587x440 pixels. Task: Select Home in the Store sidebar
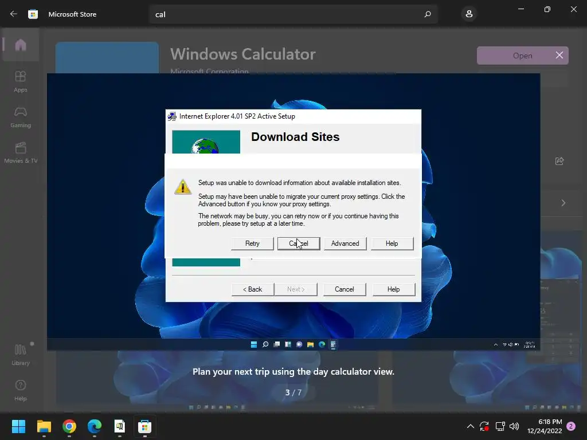(21, 45)
